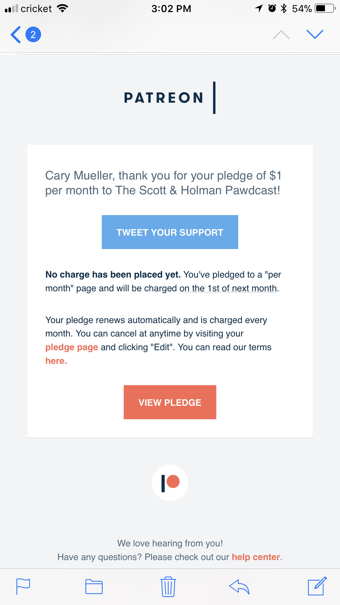Click the VIEW PLEDGE button

[170, 402]
